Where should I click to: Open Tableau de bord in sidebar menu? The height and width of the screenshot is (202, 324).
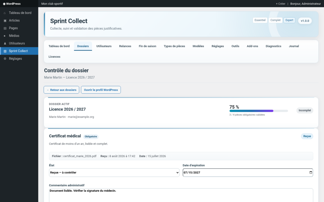coord(19,13)
